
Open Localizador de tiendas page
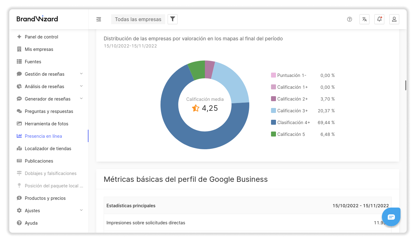(48, 149)
